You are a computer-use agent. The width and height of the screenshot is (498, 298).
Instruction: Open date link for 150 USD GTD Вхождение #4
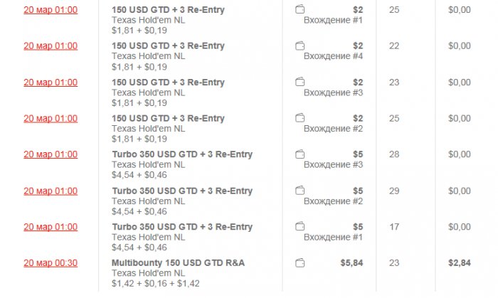tap(51, 46)
